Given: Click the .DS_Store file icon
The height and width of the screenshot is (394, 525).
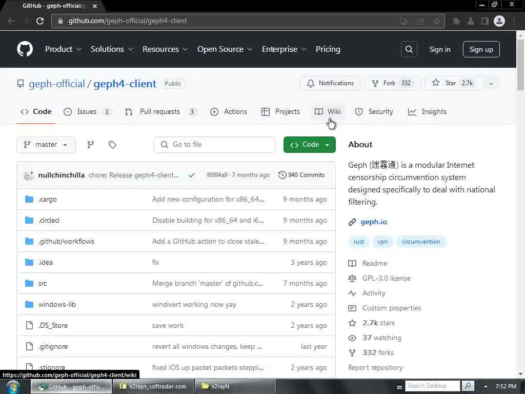Looking at the screenshot, I should click(29, 325).
